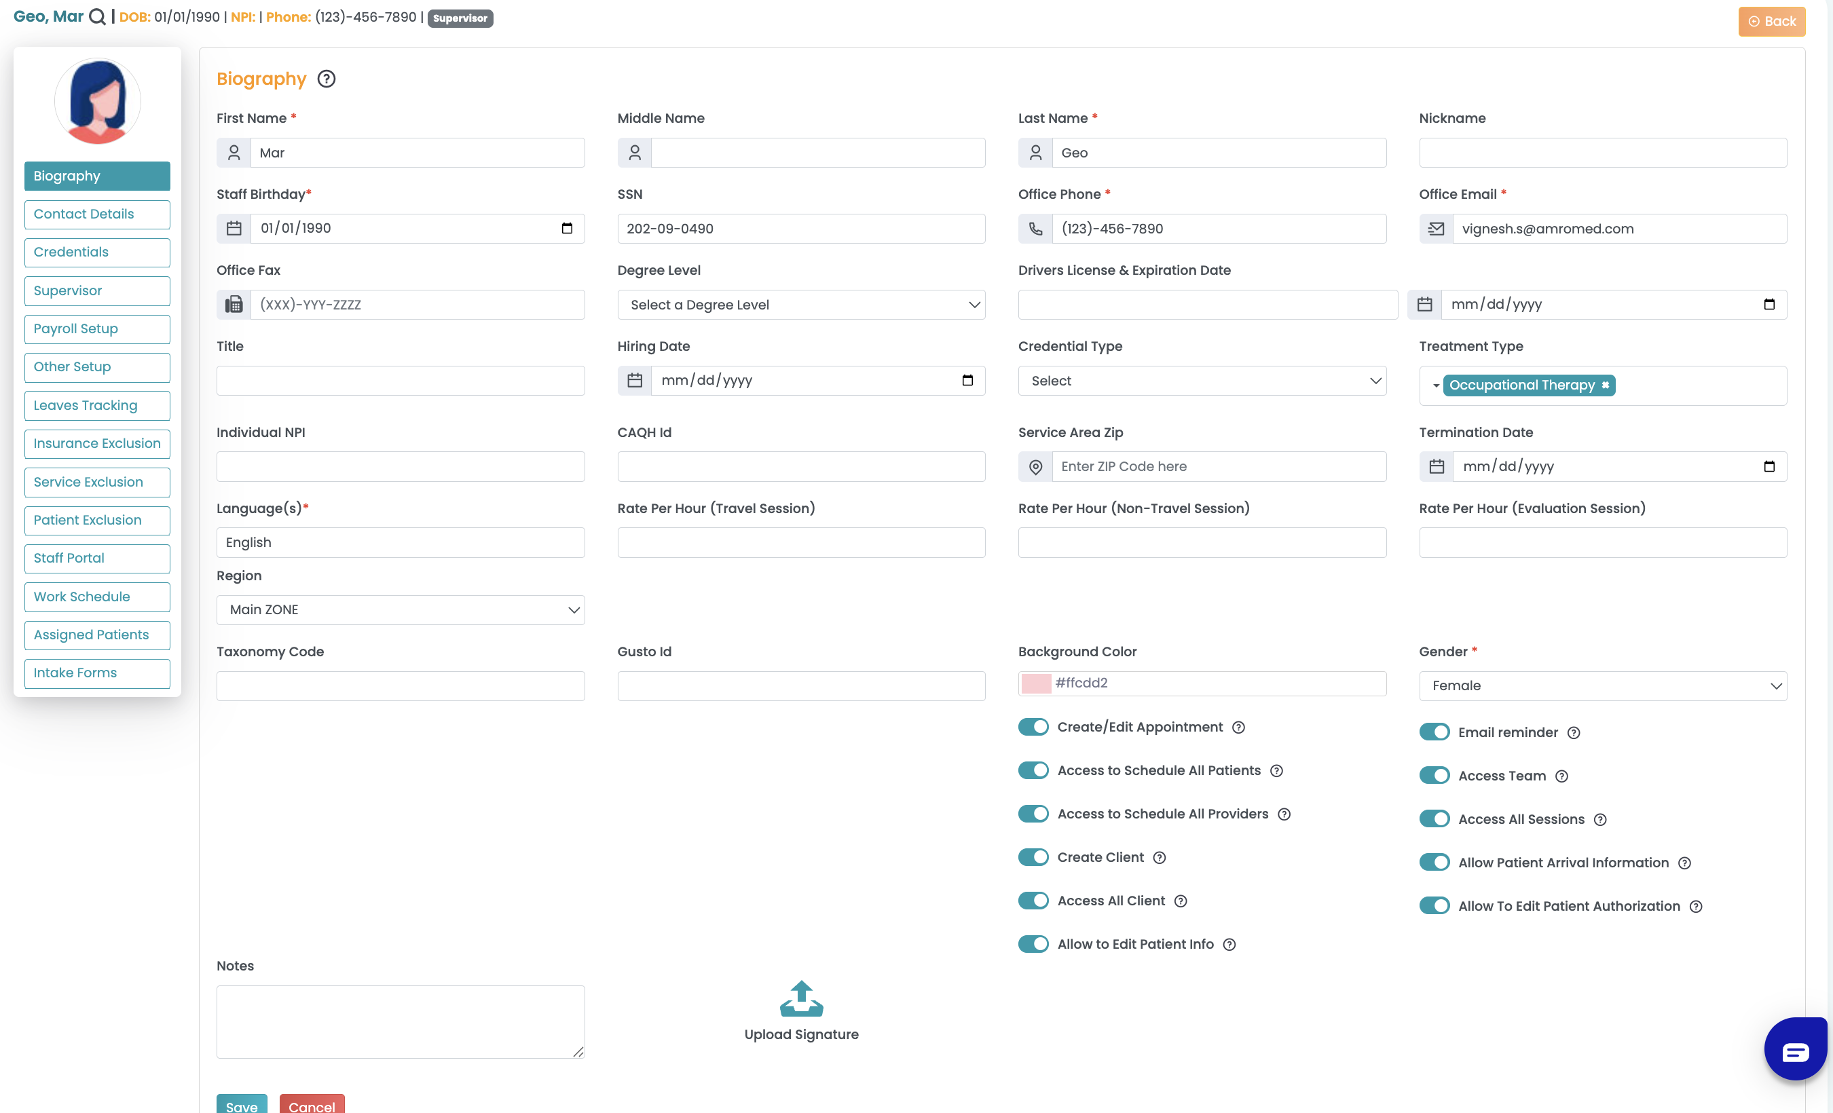Image resolution: width=1833 pixels, height=1113 pixels.
Task: Click the calendar icon left of Termination Date
Action: pos(1437,467)
